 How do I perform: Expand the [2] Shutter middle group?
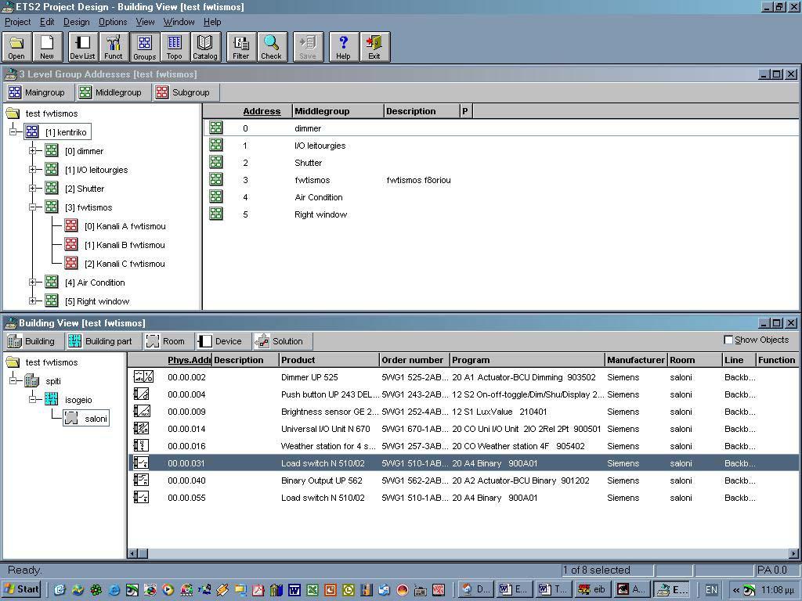tap(33, 189)
